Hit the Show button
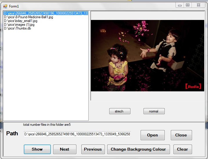This screenshot has height=159, width=208. tap(37, 149)
